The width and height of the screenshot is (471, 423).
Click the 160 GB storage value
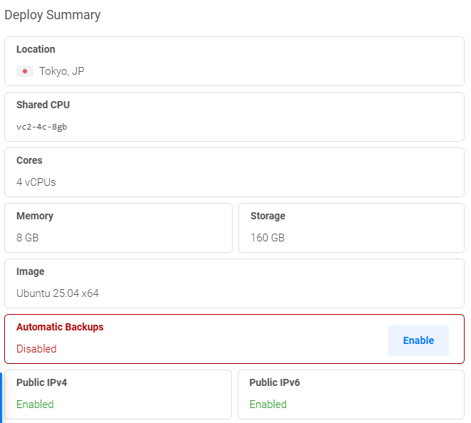[268, 238]
